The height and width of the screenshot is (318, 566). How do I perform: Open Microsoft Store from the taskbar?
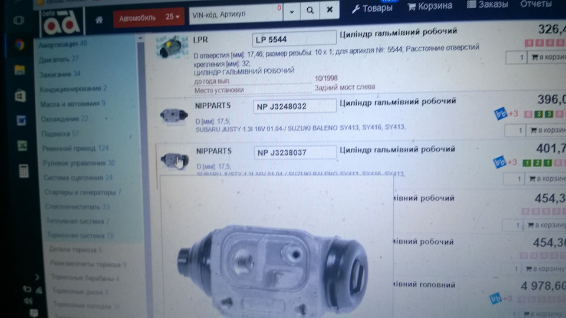point(21,96)
